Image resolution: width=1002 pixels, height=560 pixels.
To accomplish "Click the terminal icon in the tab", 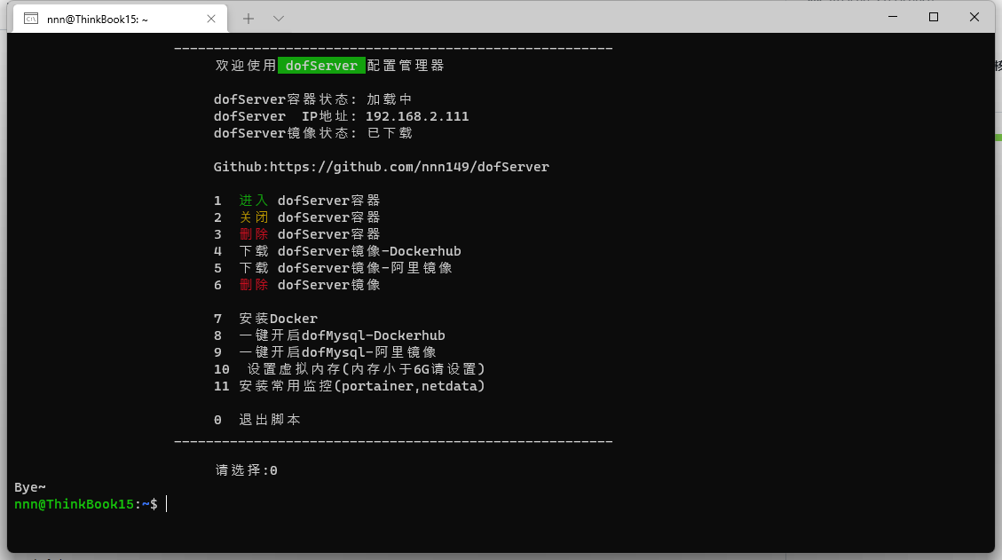I will [x=31, y=19].
